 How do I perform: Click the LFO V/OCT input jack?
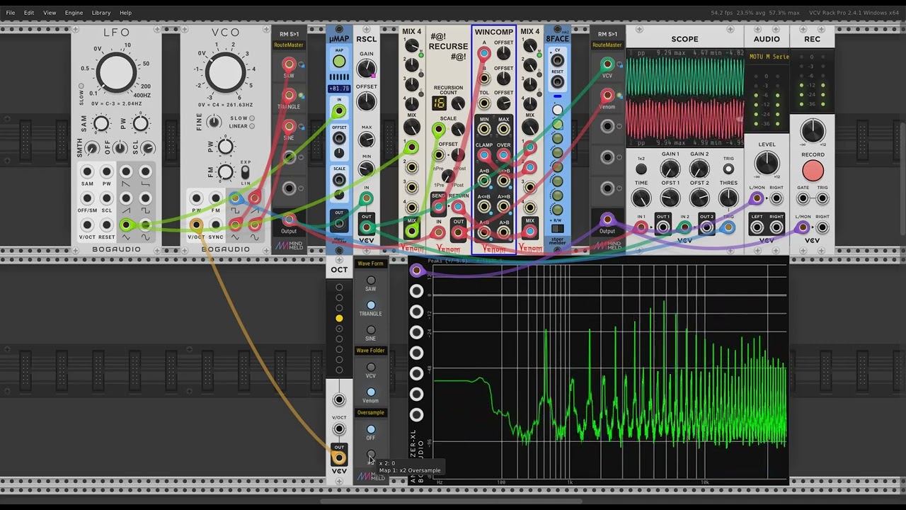(x=87, y=225)
